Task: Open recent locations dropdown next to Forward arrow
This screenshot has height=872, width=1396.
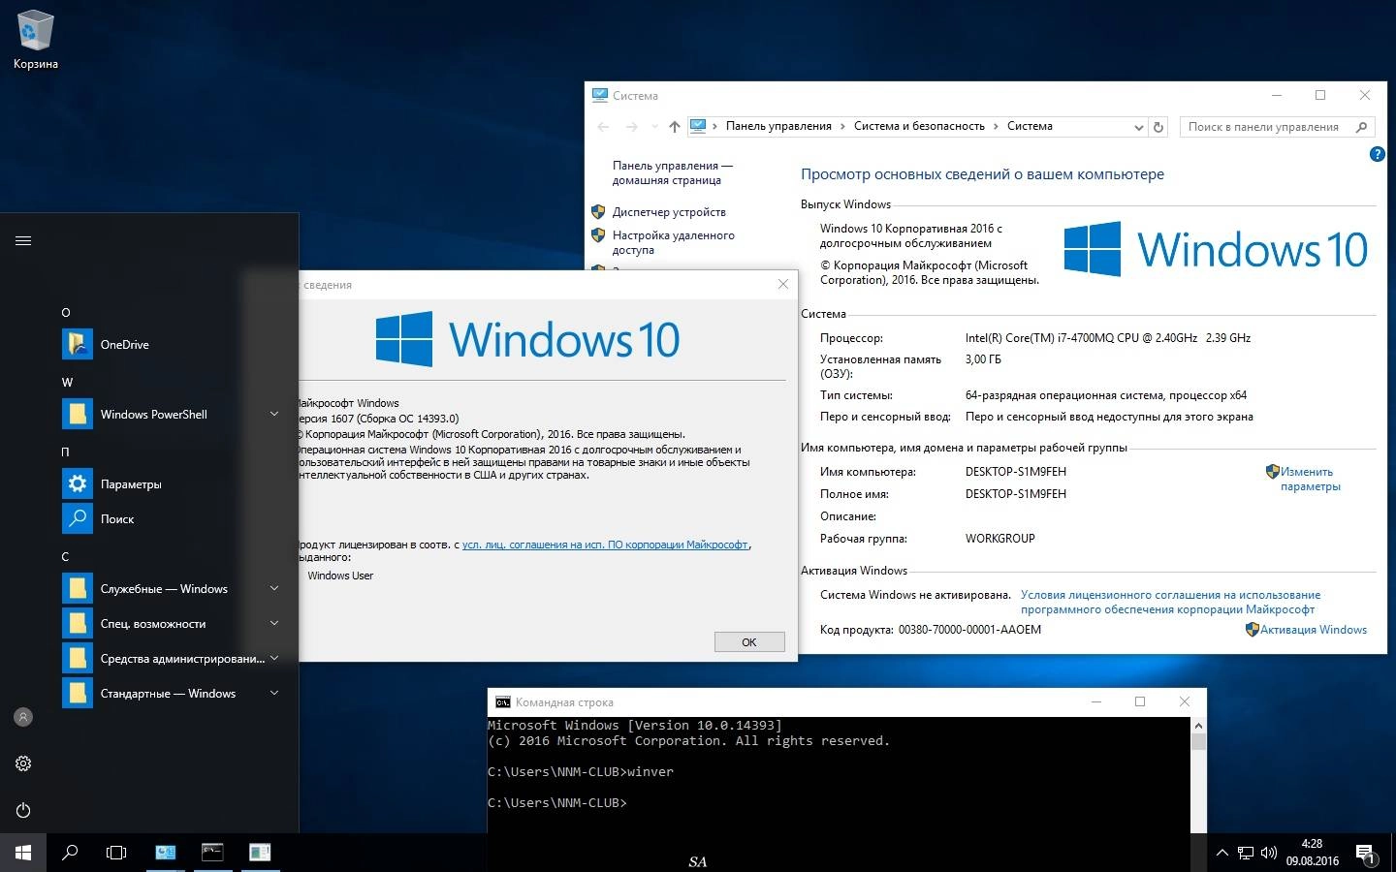Action: (653, 127)
